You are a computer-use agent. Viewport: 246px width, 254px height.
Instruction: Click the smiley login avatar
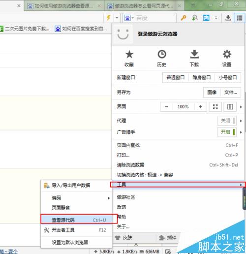click(123, 34)
